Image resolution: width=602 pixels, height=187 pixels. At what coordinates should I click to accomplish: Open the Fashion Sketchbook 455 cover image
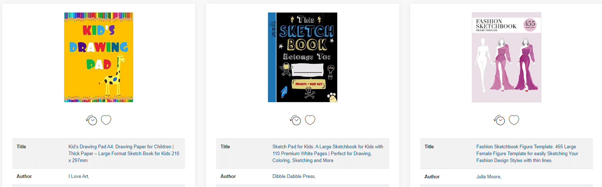coord(507,57)
